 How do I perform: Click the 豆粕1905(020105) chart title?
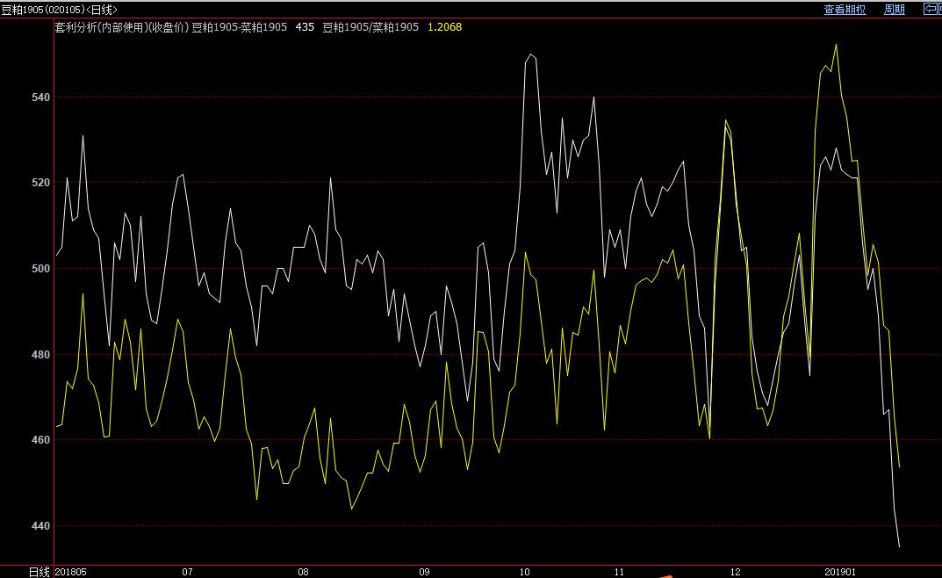[59, 10]
